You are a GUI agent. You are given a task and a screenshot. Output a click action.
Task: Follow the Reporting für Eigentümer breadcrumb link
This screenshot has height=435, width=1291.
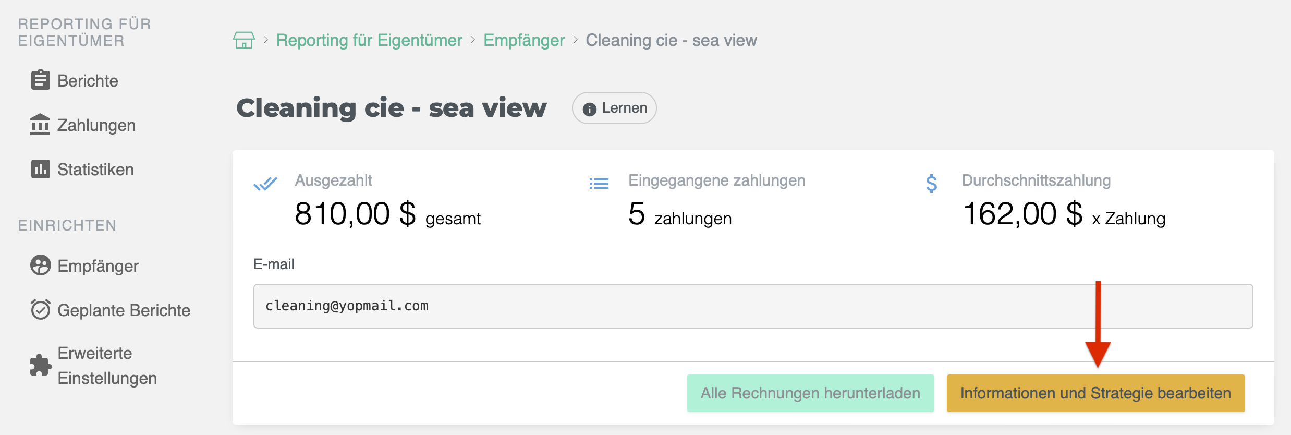(x=369, y=40)
